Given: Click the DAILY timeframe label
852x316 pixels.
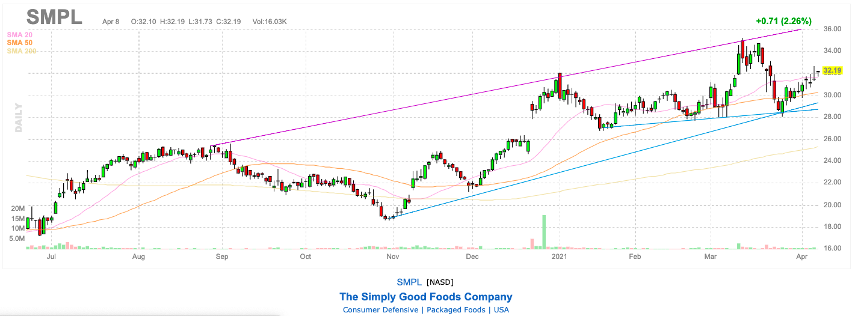Looking at the screenshot, I should (19, 118).
